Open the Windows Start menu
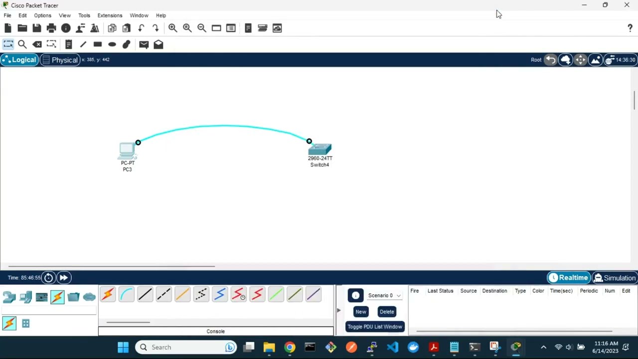 123,347
